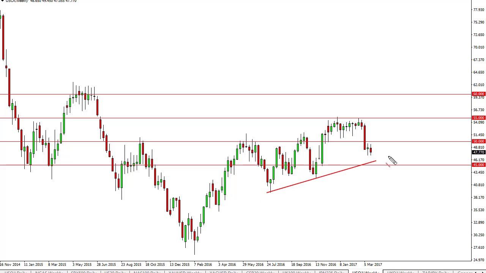486x273 pixels.
Task: Click the 3 May 2015 date label
Action: pyautogui.click(x=82, y=265)
